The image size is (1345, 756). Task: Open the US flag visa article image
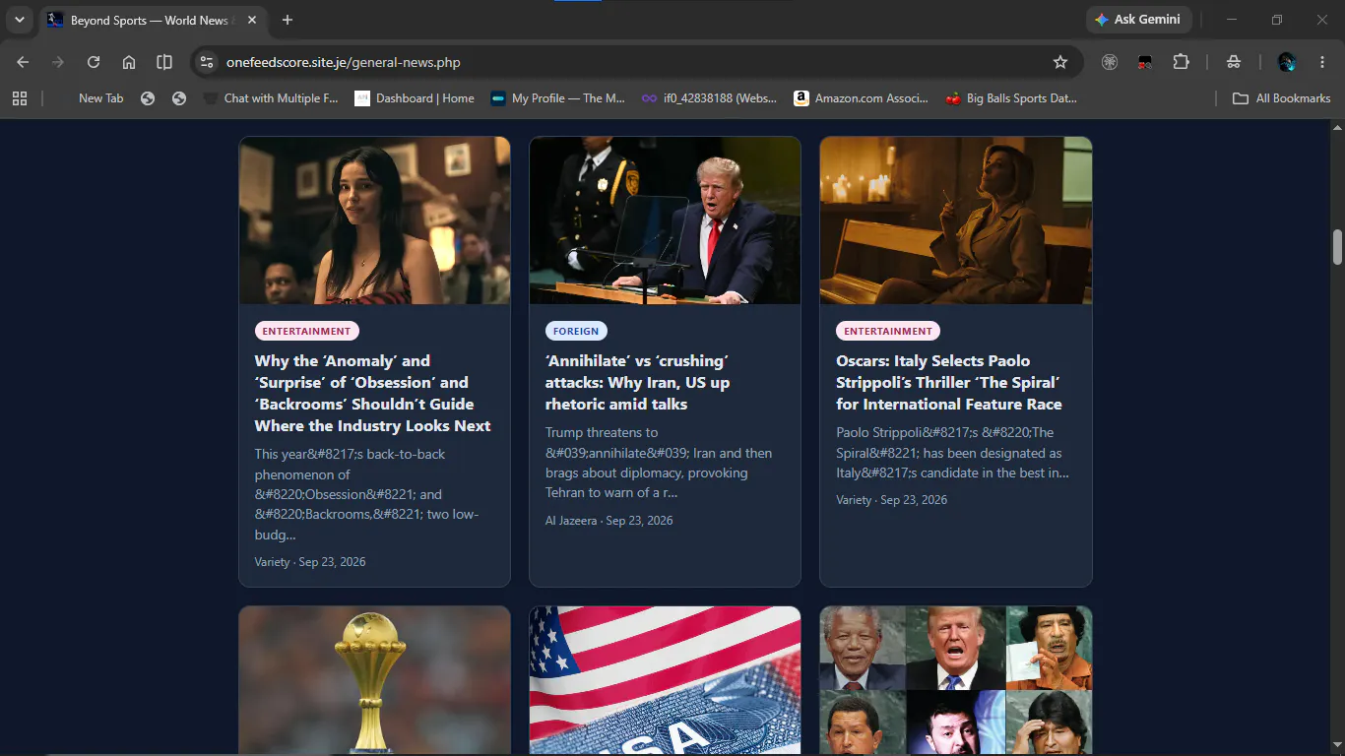(x=665, y=680)
